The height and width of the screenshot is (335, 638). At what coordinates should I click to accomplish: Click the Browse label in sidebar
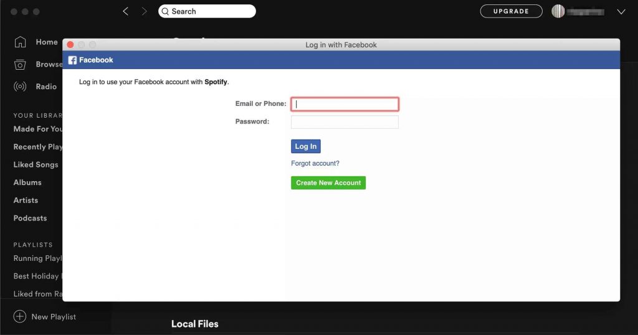coord(49,64)
